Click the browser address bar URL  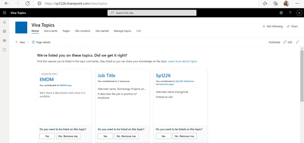coord(76,4)
